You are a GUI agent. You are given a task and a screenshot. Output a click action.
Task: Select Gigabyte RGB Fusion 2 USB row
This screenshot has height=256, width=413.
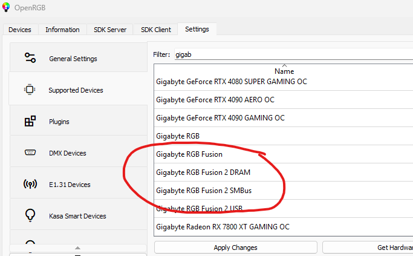[284, 209]
